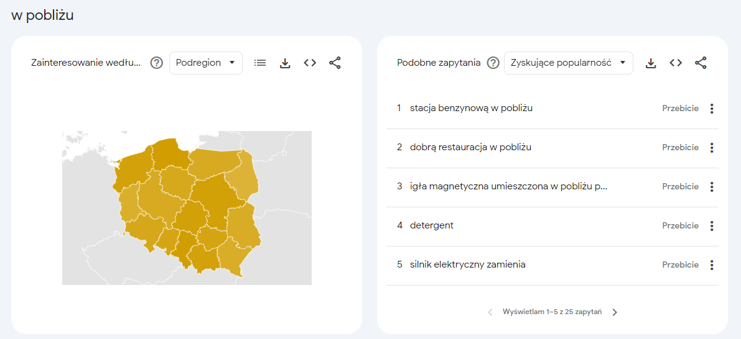Image resolution: width=741 pixels, height=339 pixels.
Task: Click the 'Podobne zapytania' heading
Action: (x=439, y=63)
